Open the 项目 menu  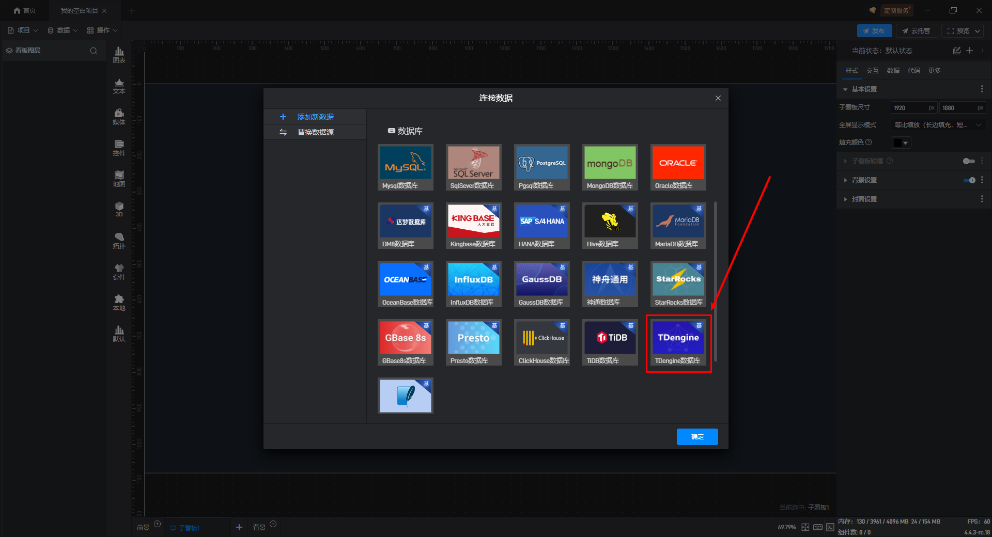pos(23,30)
